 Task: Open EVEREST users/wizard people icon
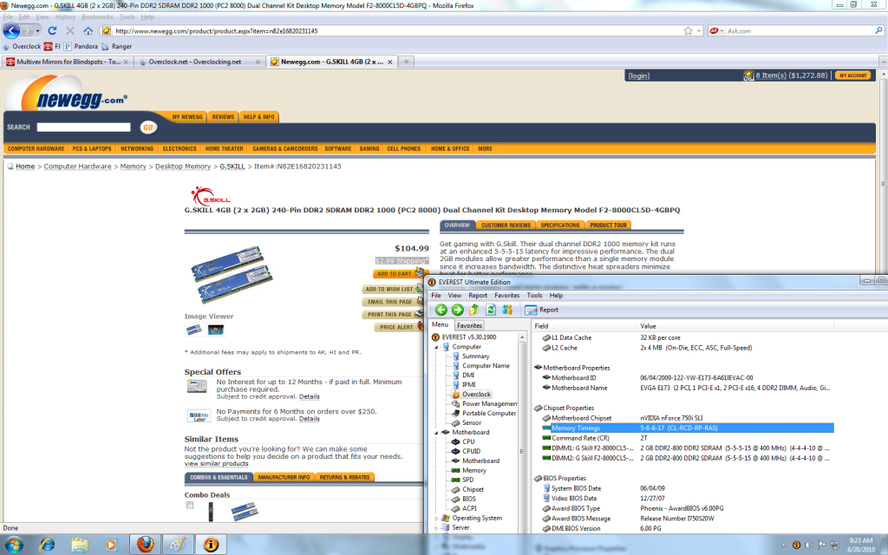[x=506, y=310]
